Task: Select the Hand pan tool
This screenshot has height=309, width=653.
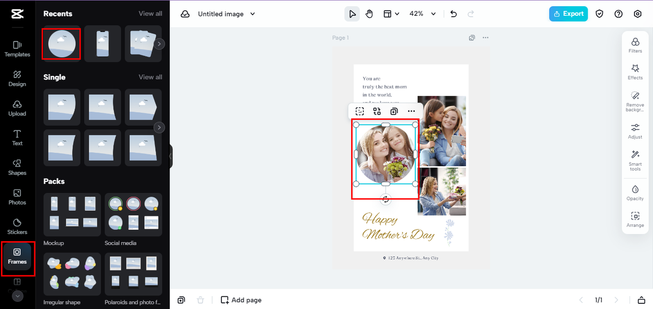Action: [369, 14]
